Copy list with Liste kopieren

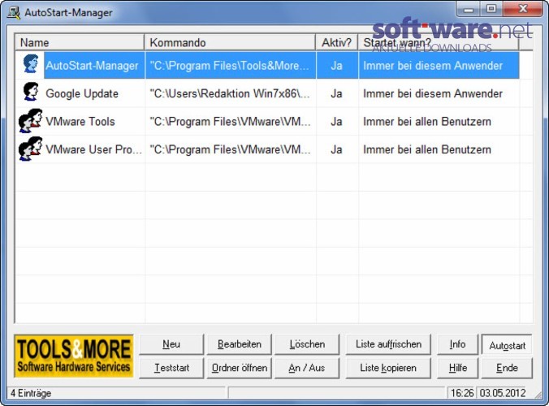coord(388,368)
